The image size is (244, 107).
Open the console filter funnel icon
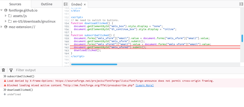click(x=11, y=70)
